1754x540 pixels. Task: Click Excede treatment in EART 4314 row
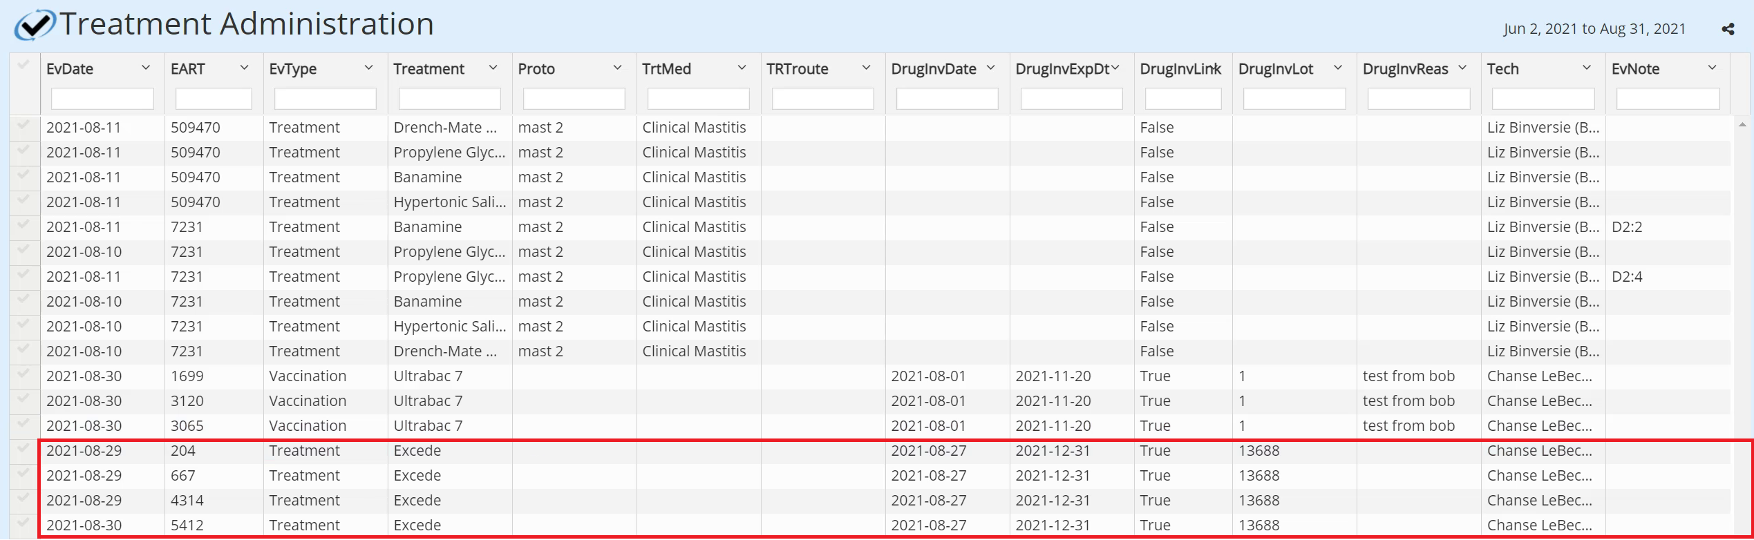tap(417, 501)
